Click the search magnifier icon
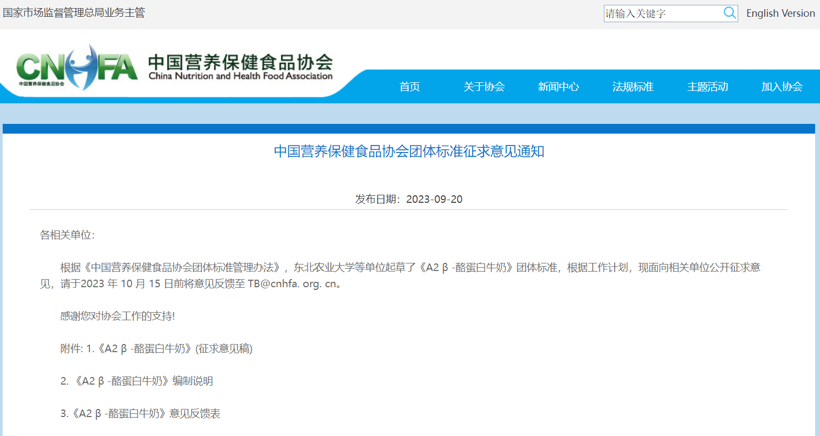This screenshot has height=436, width=820. coord(730,13)
